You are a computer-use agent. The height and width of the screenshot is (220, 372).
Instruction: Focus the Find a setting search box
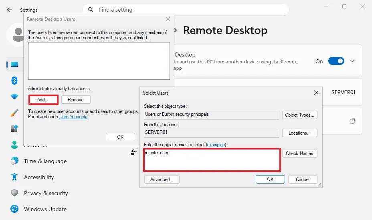pos(186,10)
